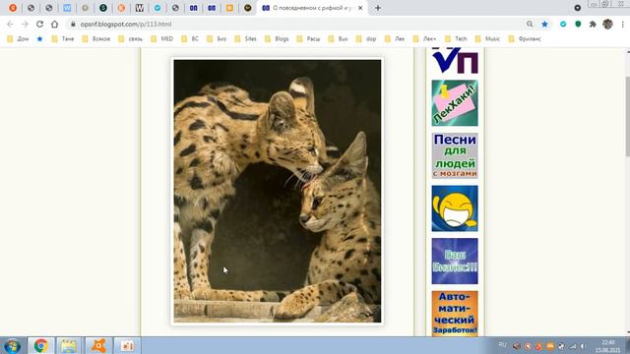Click the page vertical scrollbar thumb
The width and height of the screenshot is (630, 354).
(x=628, y=116)
